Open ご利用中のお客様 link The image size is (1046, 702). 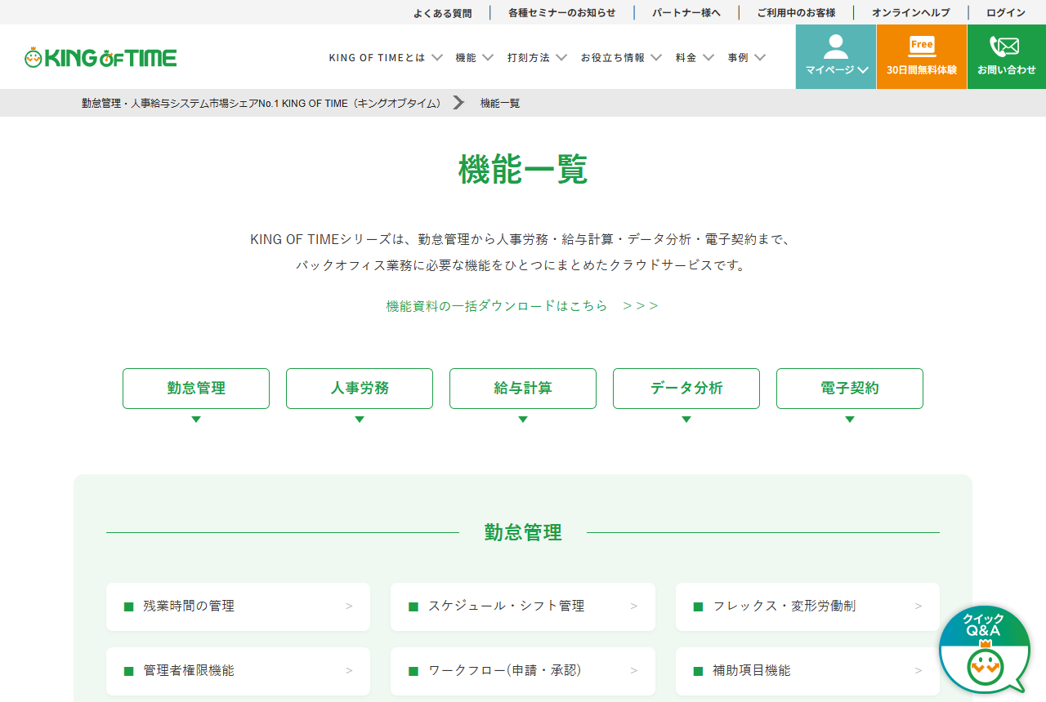coord(796,13)
